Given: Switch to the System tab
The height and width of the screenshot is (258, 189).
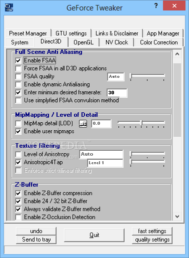Looking at the screenshot, I should 19,42.
